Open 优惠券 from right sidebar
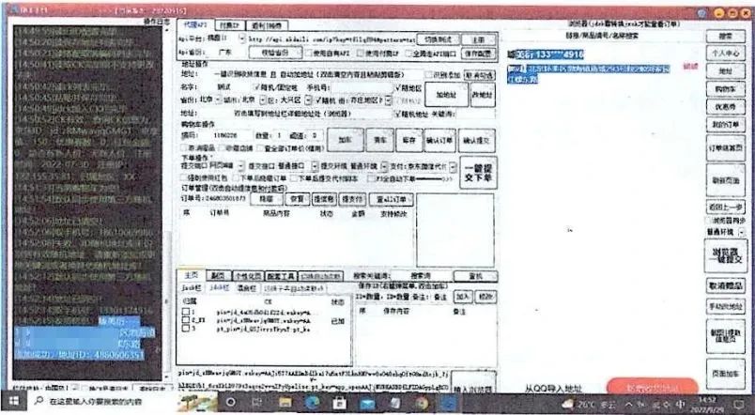 [x=725, y=106]
